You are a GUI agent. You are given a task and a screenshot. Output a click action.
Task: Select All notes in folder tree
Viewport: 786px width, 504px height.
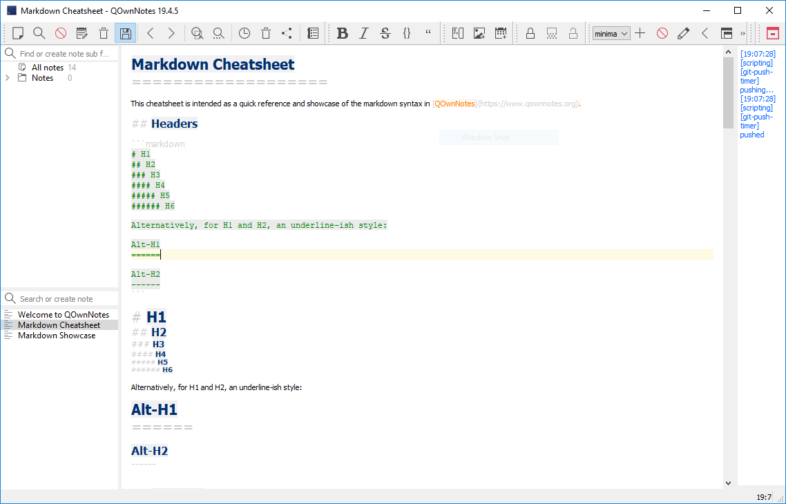[48, 67]
